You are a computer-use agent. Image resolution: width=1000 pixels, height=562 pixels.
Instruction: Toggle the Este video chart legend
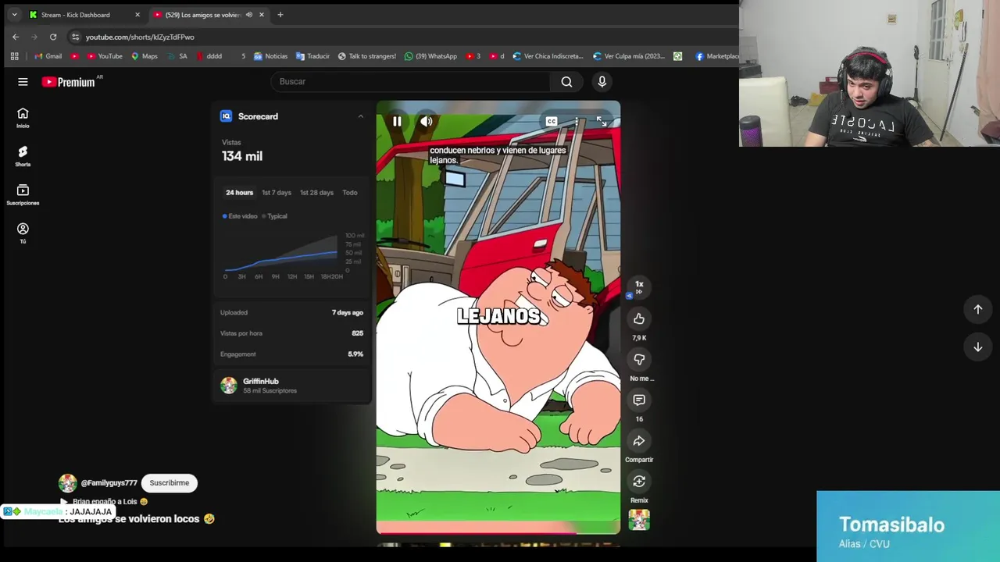point(240,216)
